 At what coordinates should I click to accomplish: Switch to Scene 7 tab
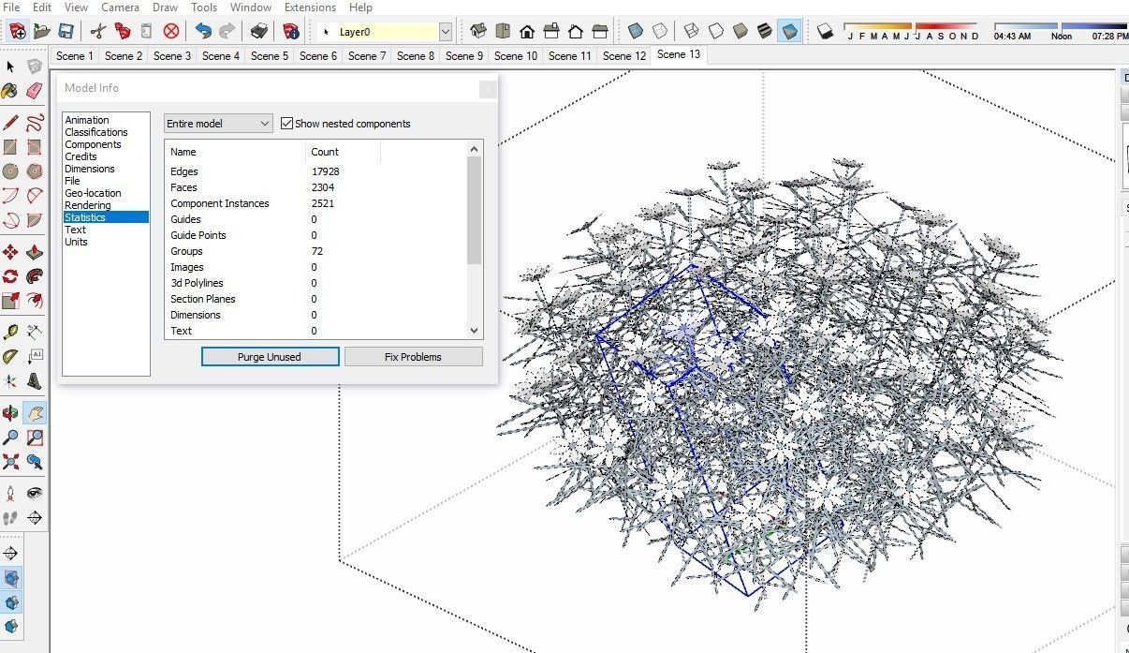(367, 55)
